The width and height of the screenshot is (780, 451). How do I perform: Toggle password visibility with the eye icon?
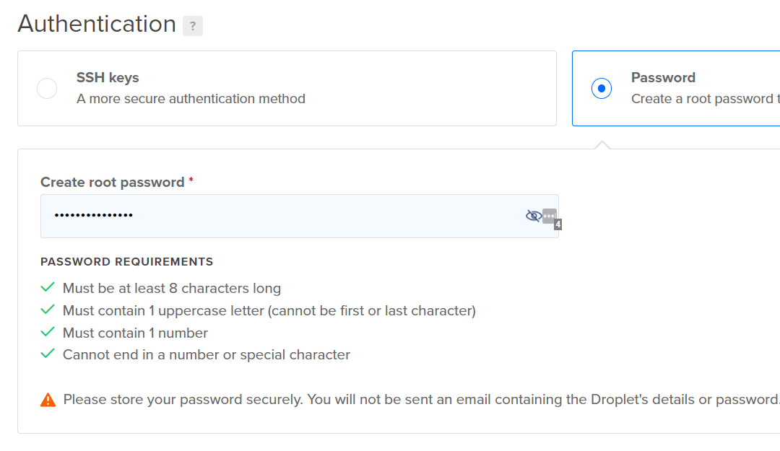[533, 216]
